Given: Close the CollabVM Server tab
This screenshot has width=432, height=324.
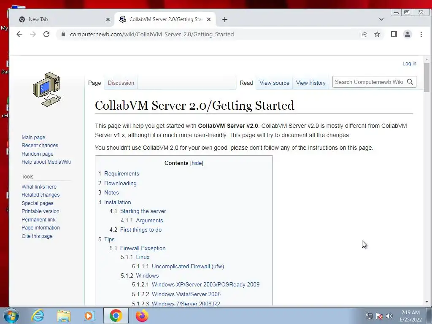Looking at the screenshot, I should coord(209,19).
